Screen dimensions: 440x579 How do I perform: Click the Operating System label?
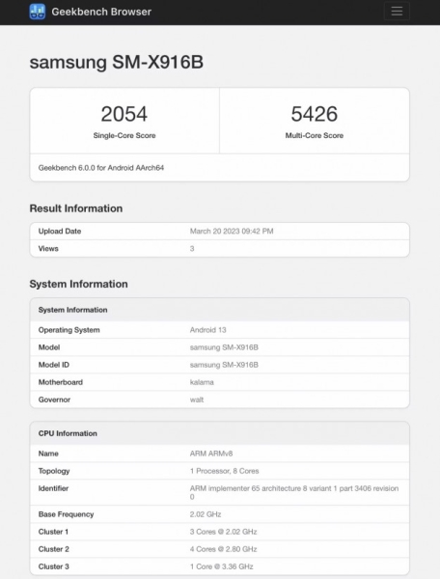click(x=69, y=330)
